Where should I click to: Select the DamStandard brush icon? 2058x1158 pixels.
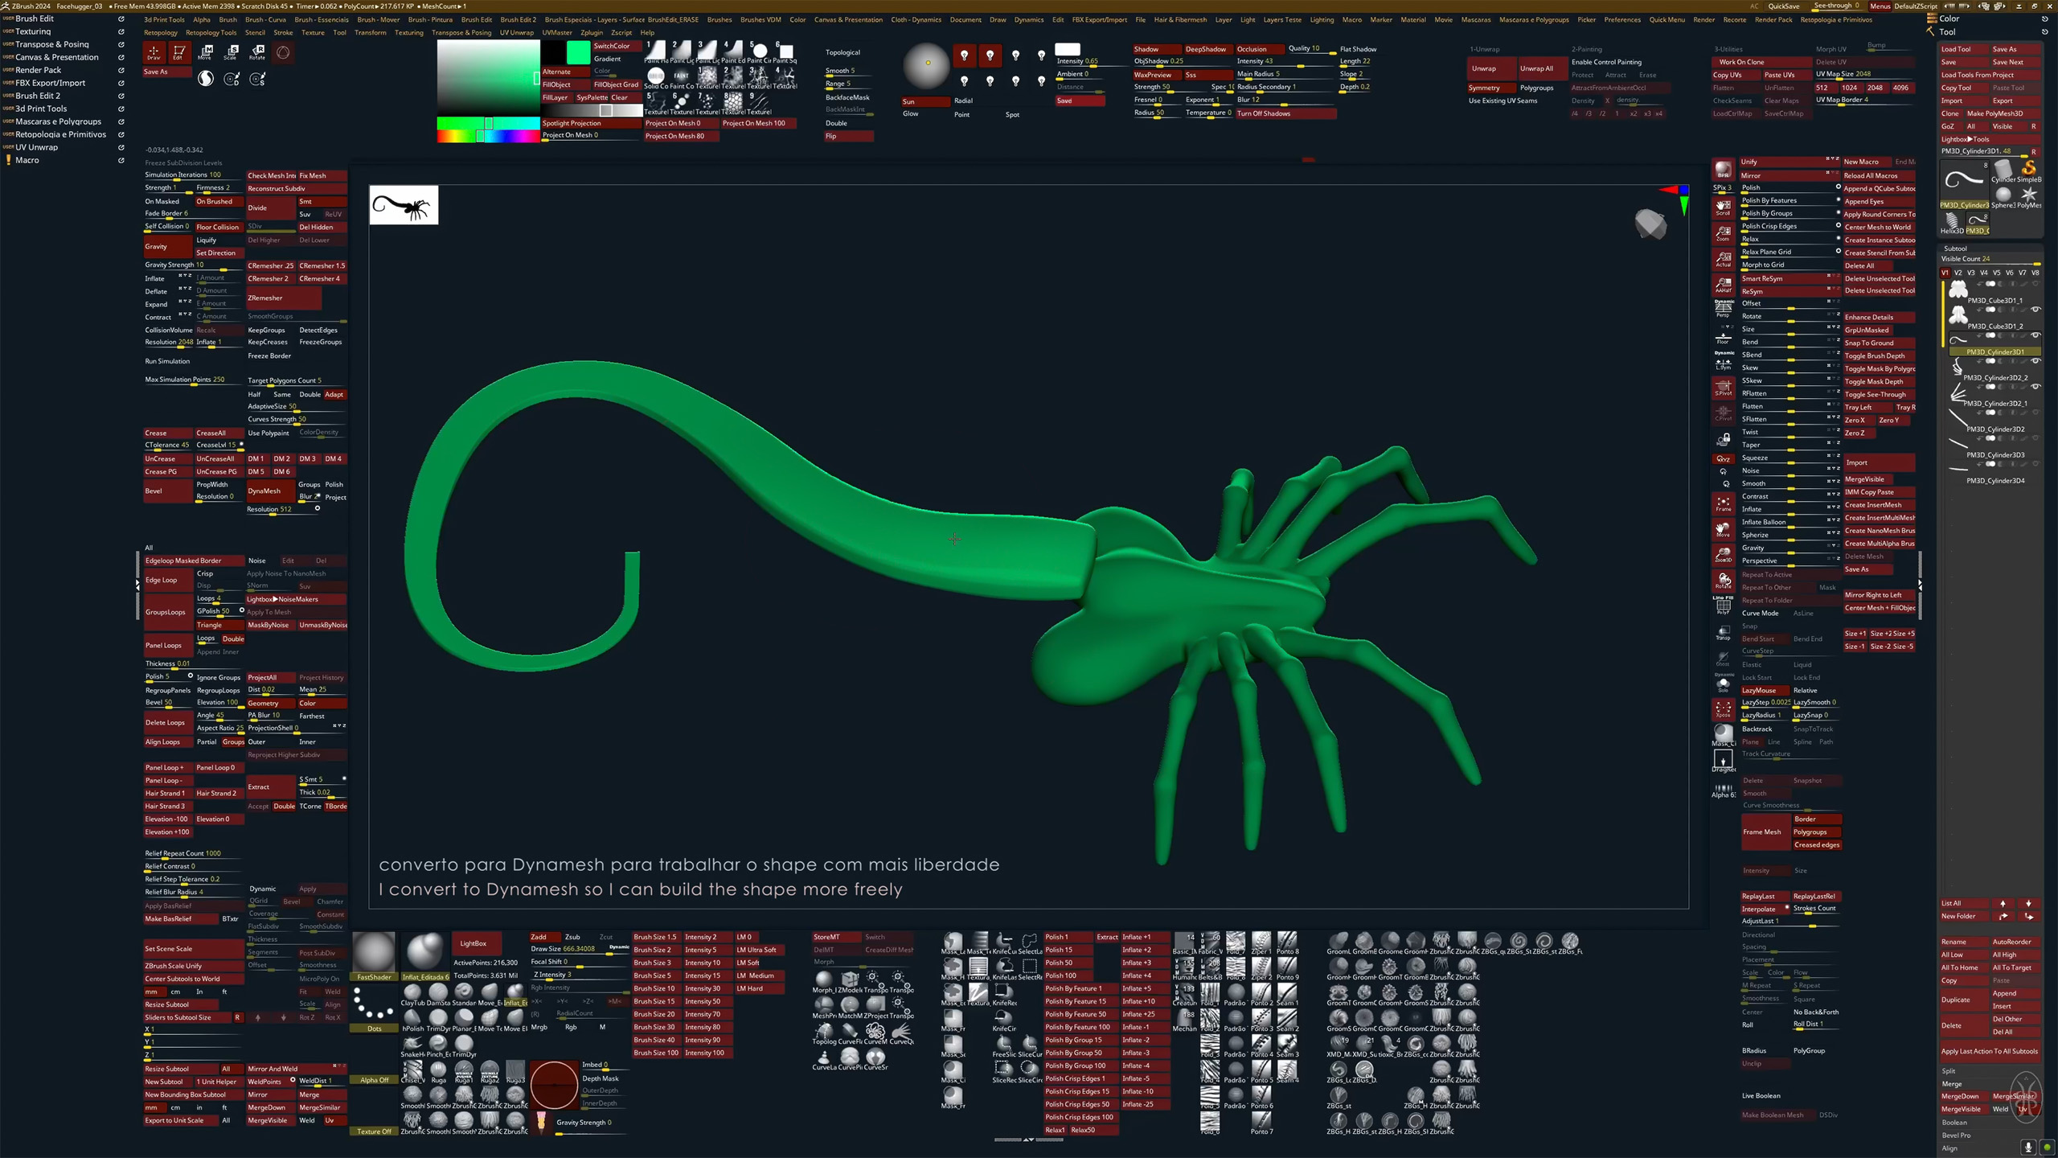click(438, 994)
